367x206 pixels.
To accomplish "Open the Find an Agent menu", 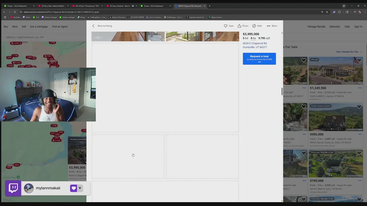I will (60, 27).
